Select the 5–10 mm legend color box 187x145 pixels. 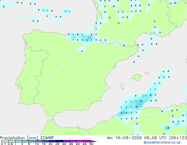[x=32, y=141]
